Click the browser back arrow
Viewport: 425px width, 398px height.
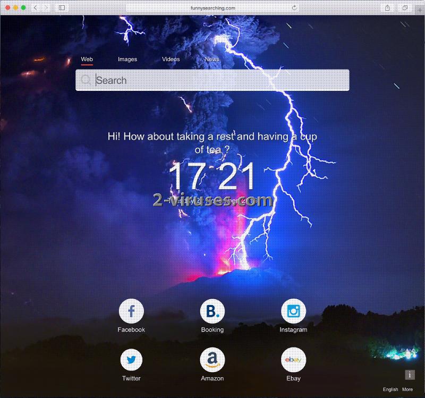[36, 8]
